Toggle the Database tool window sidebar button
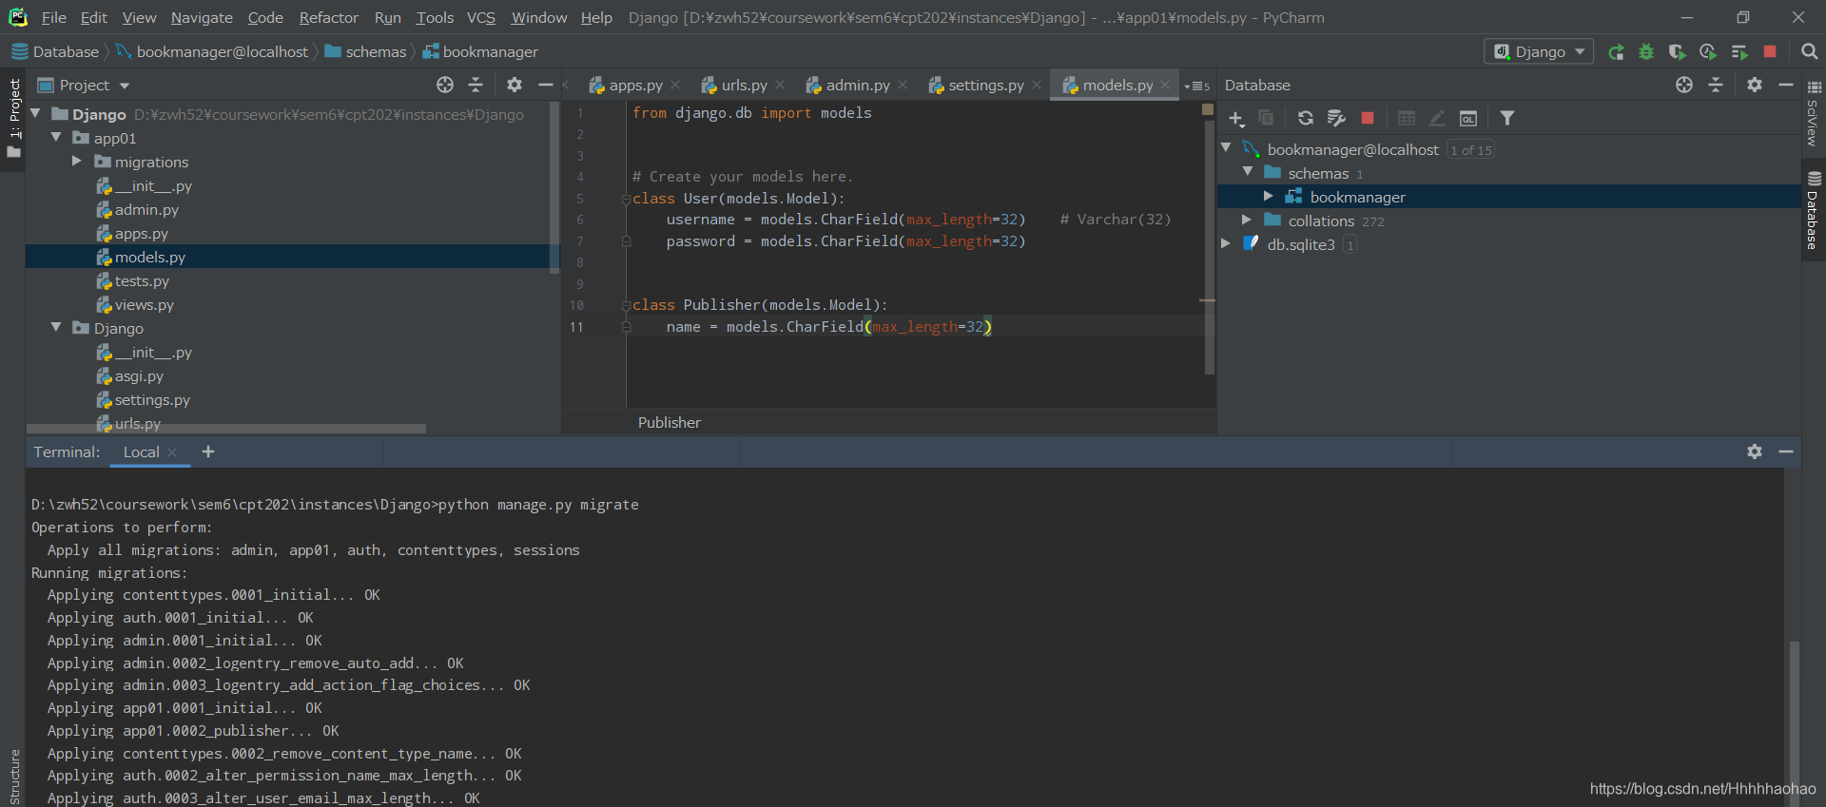 coord(1814,211)
